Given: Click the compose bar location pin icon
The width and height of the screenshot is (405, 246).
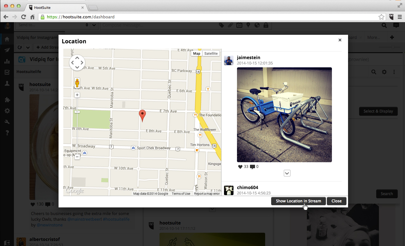Looking at the screenshot, I should pos(248,25).
